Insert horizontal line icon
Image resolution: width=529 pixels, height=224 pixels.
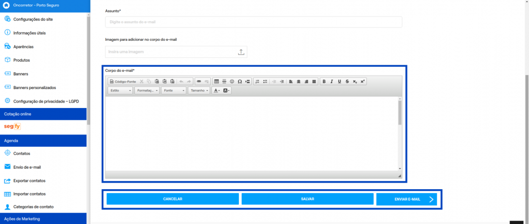(x=224, y=82)
